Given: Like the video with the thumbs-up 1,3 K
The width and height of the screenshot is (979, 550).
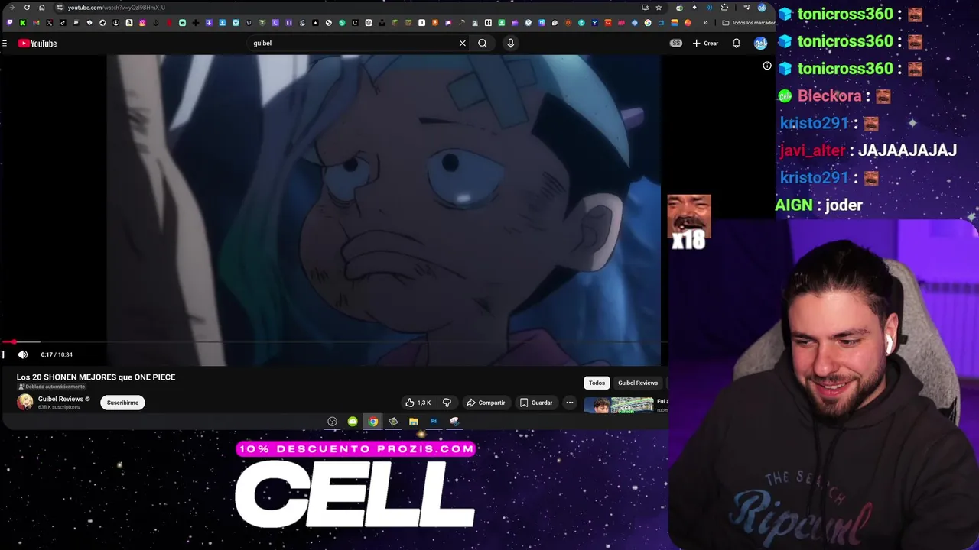Looking at the screenshot, I should [x=418, y=403].
